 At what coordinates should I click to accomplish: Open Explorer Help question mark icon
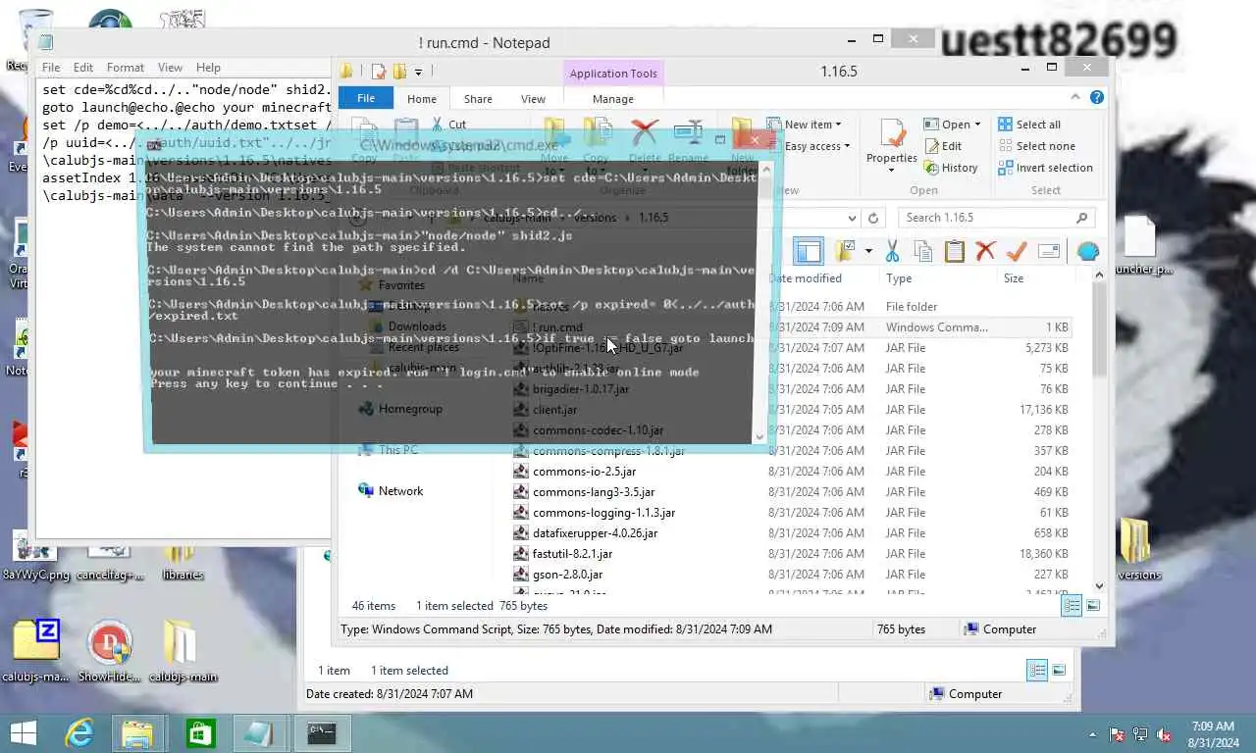coord(1097,97)
